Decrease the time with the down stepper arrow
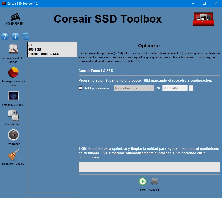 (191, 90)
